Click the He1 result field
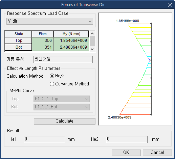The width and height of the screenshot is (175, 159). [44, 139]
